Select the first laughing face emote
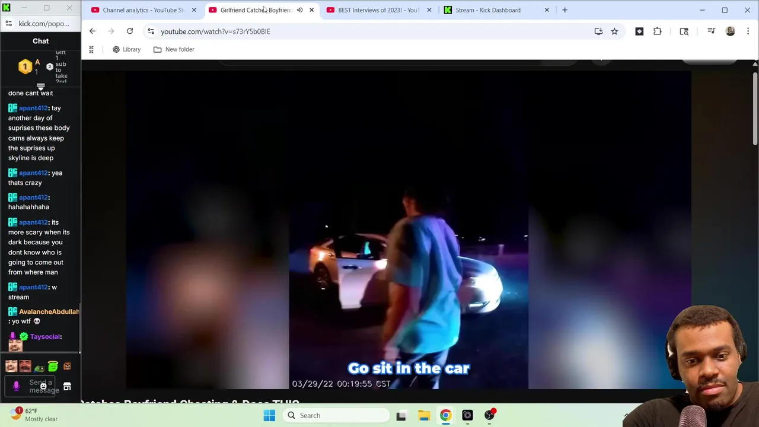Viewport: 759px width, 427px height. click(x=11, y=367)
